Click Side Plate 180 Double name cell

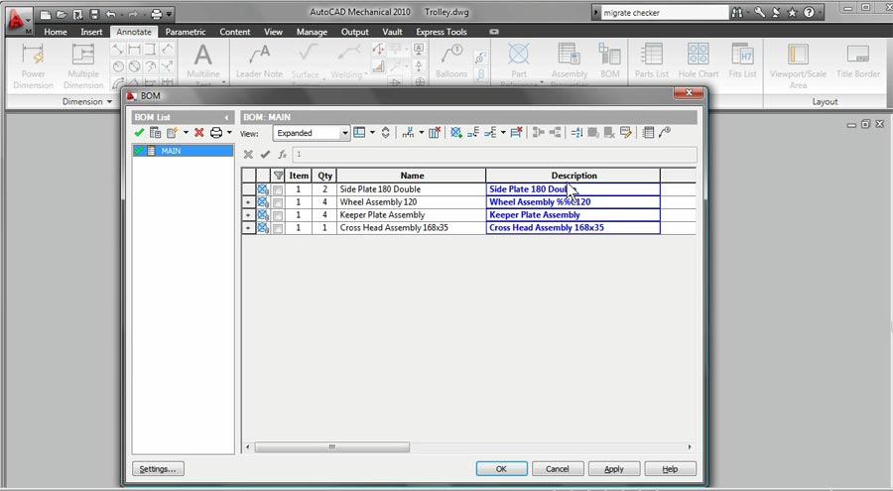click(x=411, y=189)
